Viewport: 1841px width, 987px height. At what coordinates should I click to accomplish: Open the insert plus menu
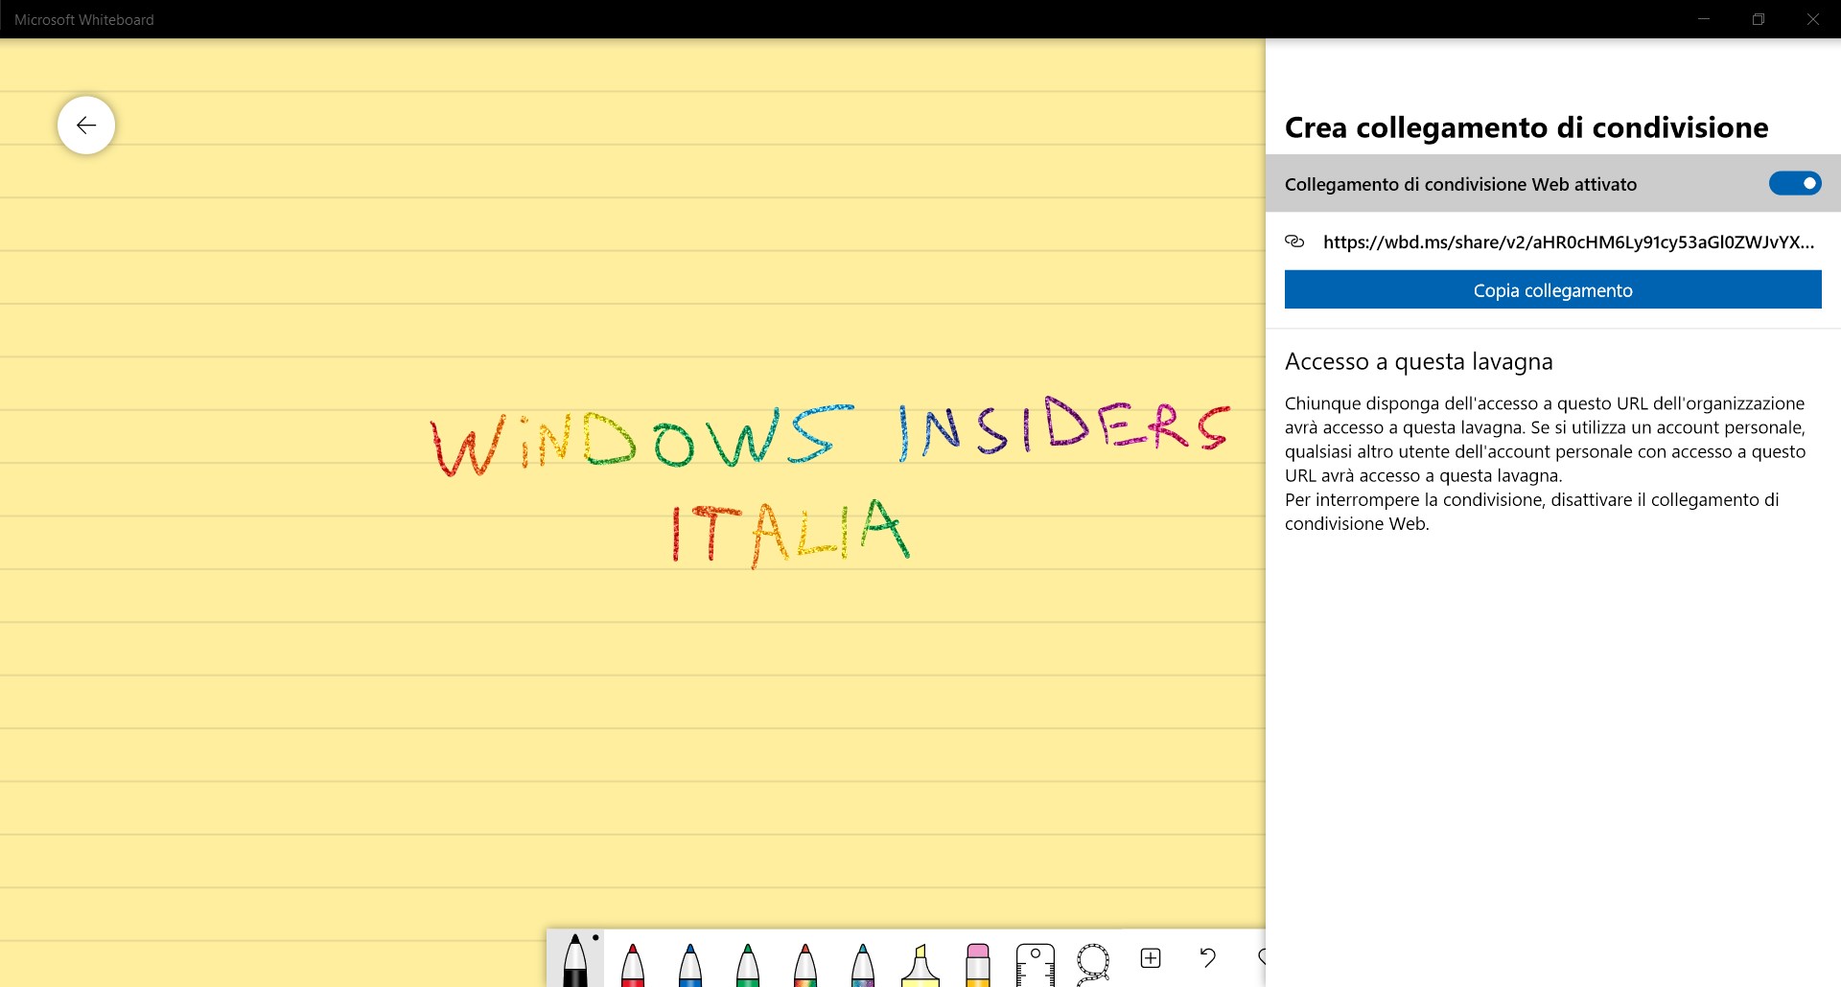[1151, 958]
